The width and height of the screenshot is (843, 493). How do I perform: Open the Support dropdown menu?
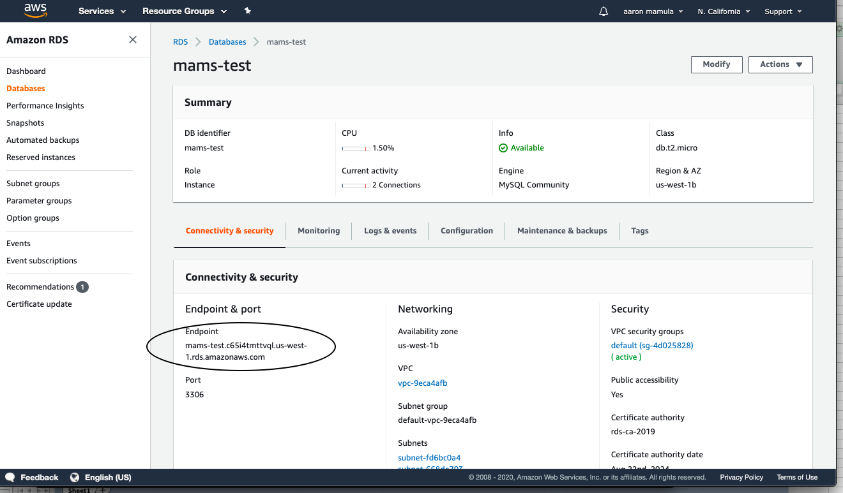pyautogui.click(x=783, y=11)
